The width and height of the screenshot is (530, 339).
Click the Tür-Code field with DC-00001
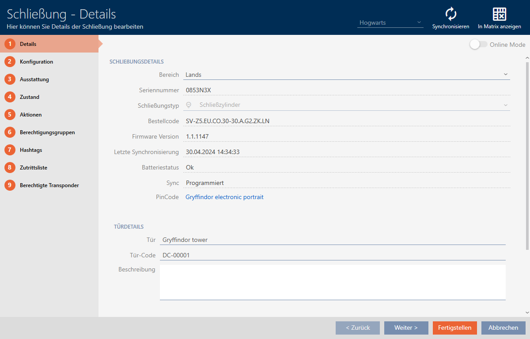[332, 255]
